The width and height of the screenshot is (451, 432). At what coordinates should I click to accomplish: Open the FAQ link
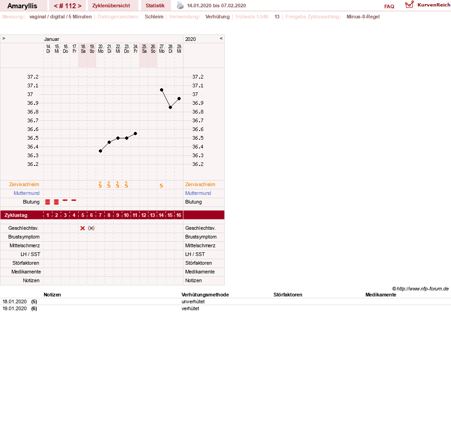point(389,6)
